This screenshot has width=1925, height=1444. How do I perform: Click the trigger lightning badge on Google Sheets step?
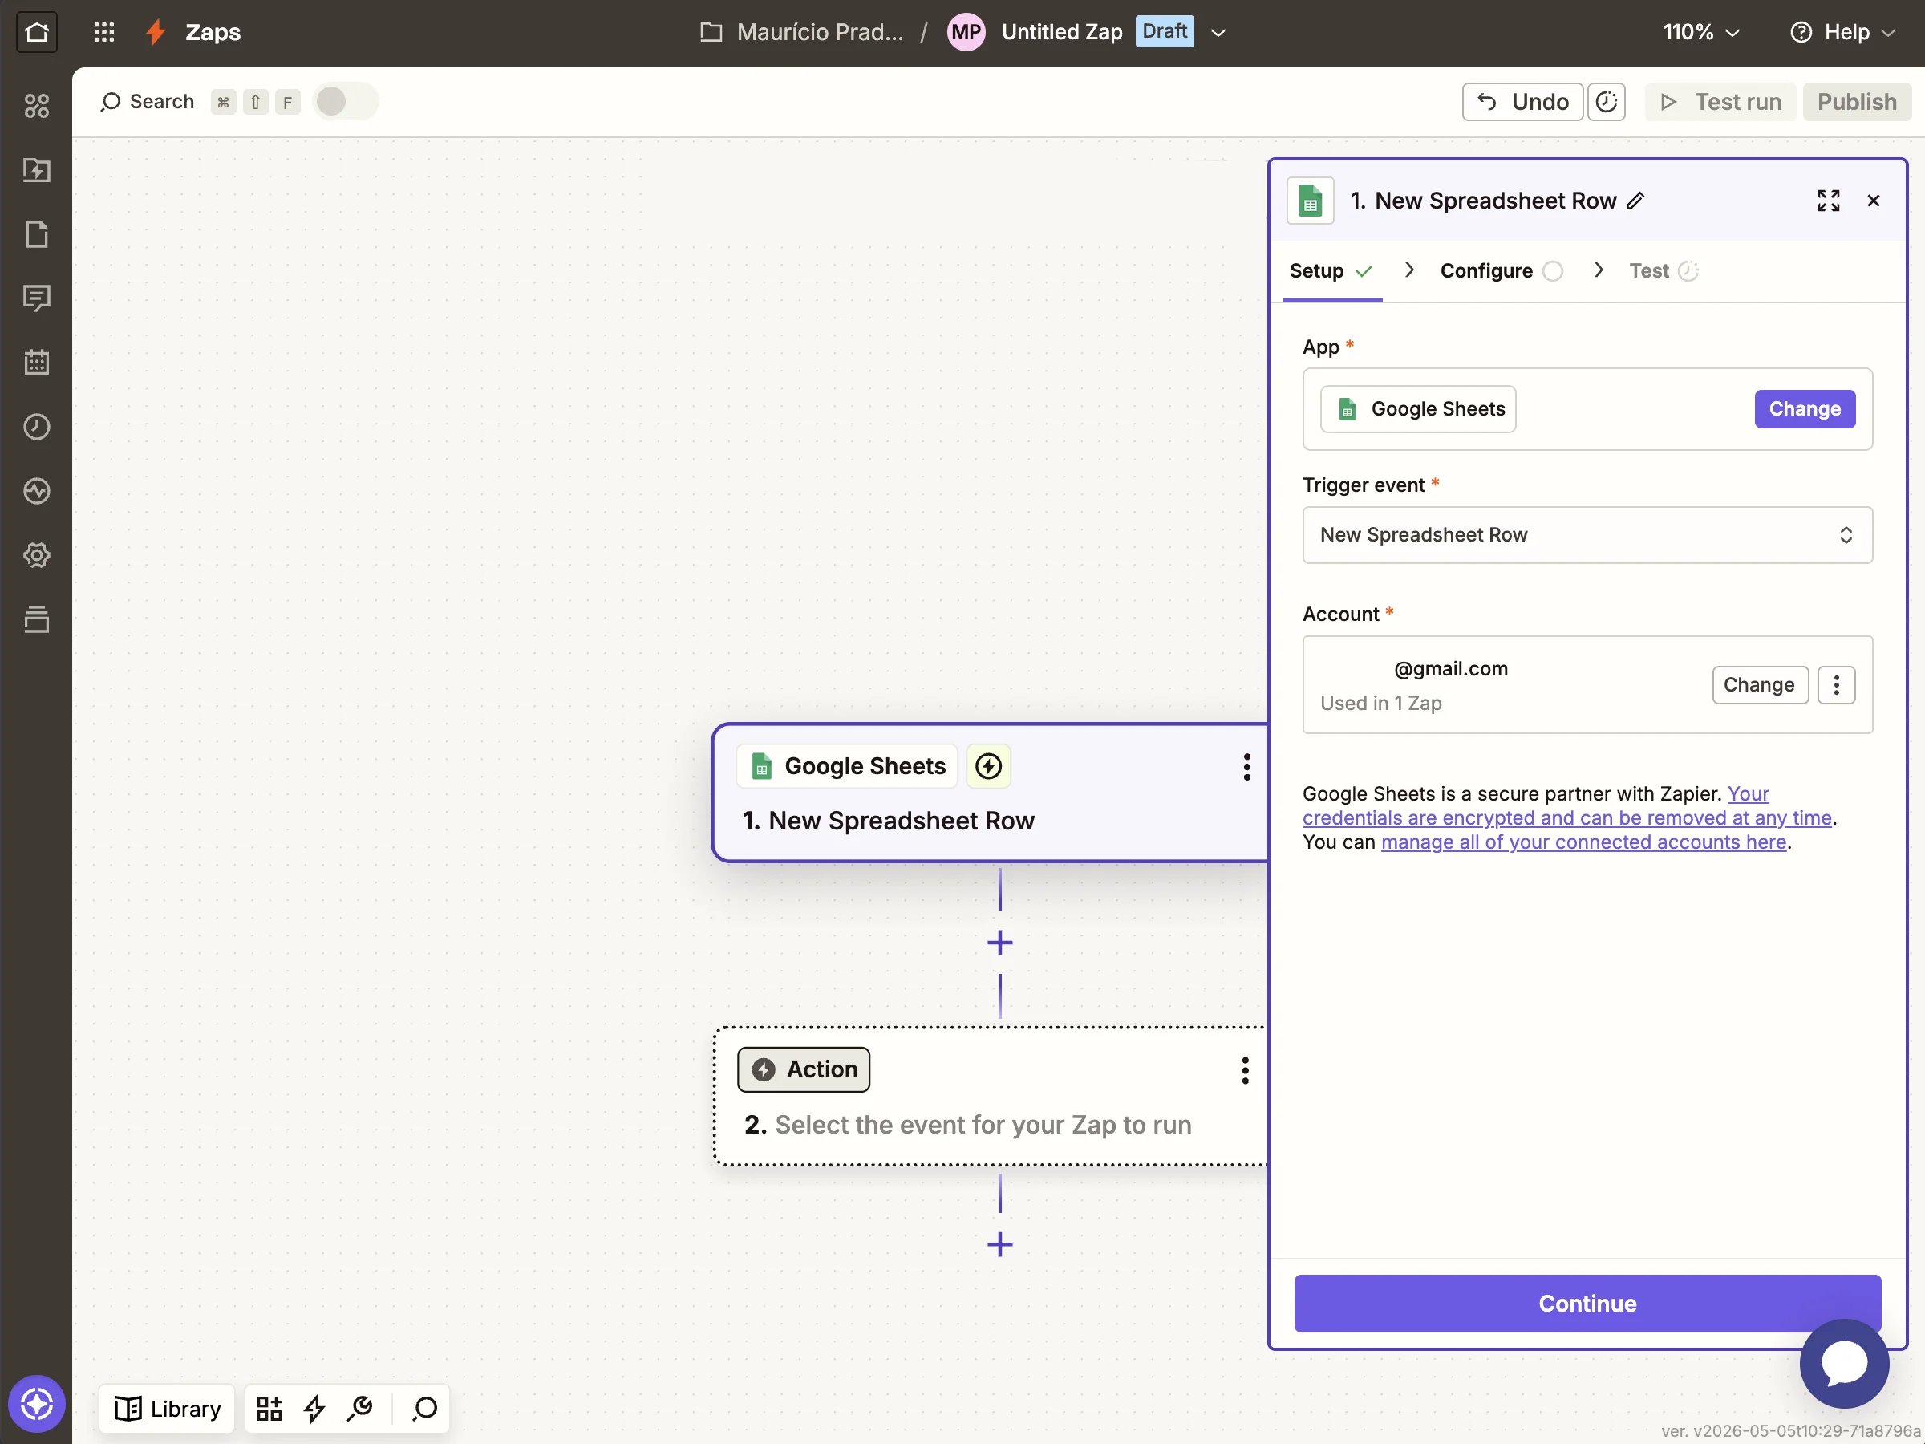pyautogui.click(x=987, y=766)
